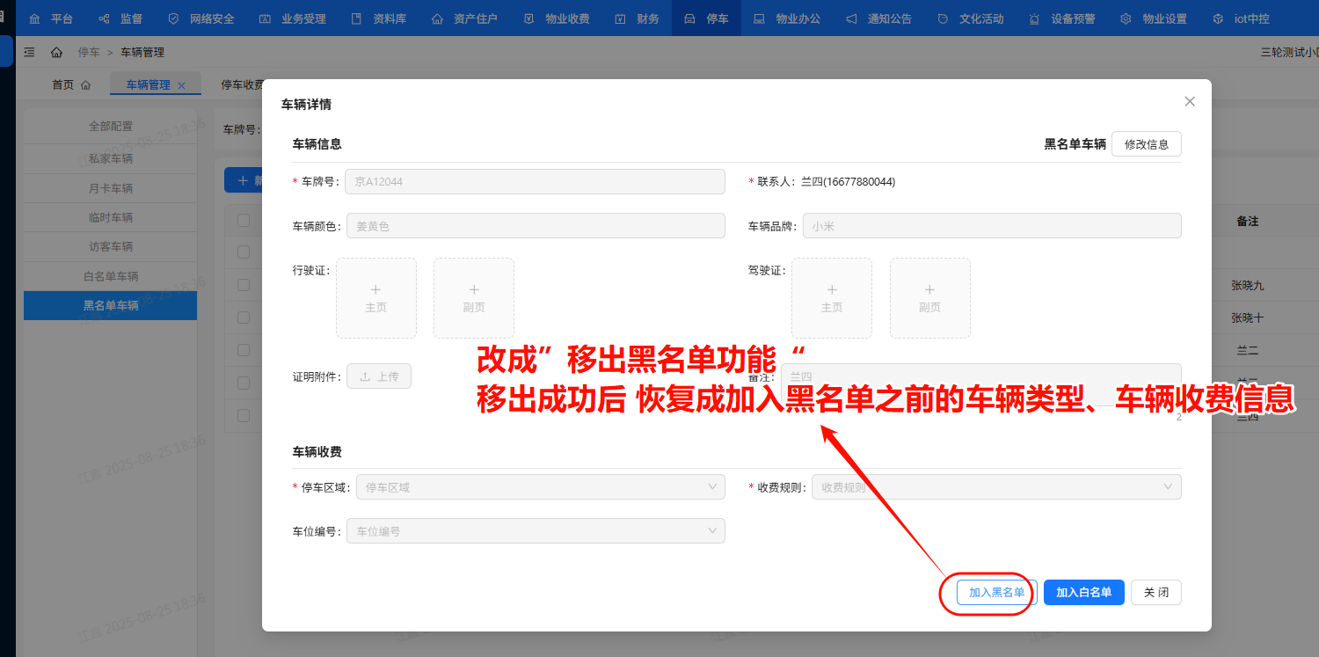Click the 驾驶证 副页 upload box

pyautogui.click(x=929, y=298)
